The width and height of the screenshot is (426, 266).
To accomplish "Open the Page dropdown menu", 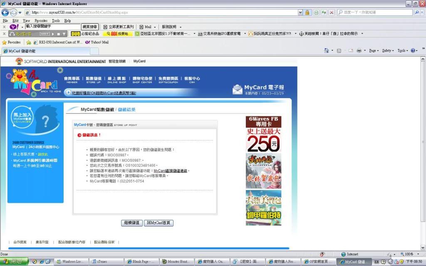I will tap(374, 51).
